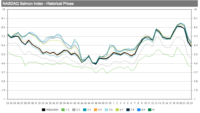Toggle the 9+ series legend label
Screen dimensions: 200x113
(x=153, y=110)
